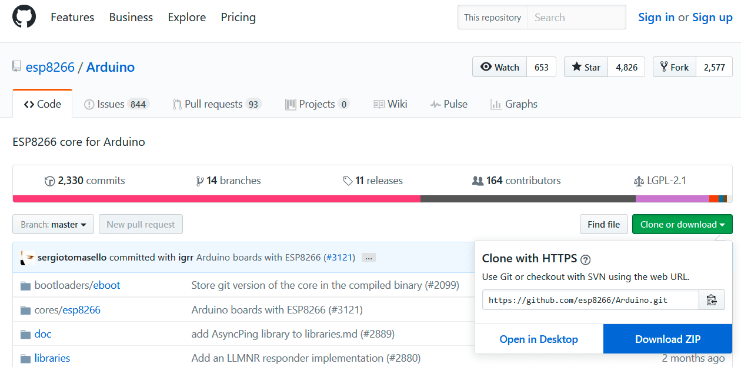Open commit 'Store git version of the core'
Image resolution: width=741 pixels, height=367 pixels.
click(325, 285)
